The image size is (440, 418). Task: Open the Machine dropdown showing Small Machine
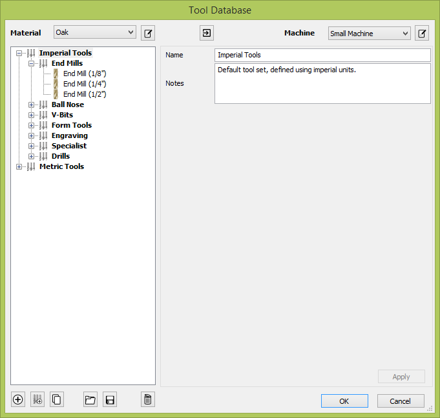[370, 34]
